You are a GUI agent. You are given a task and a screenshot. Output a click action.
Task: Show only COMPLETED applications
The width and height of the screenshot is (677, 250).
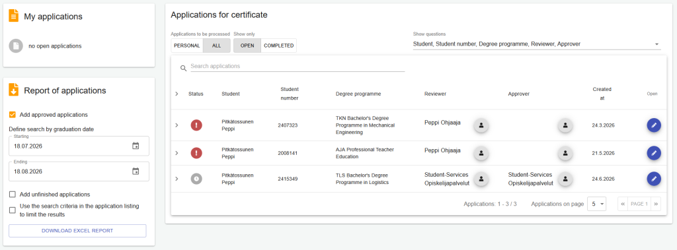[279, 46]
